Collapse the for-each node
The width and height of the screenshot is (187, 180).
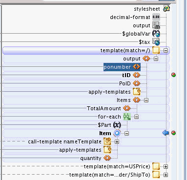[136, 117]
